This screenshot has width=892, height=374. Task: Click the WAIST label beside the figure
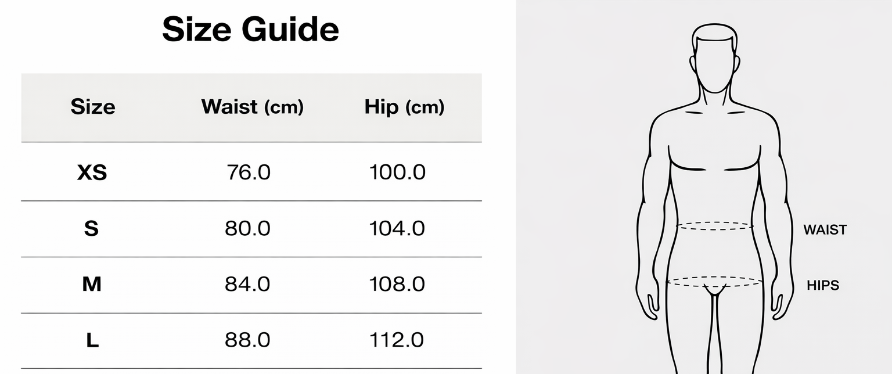click(825, 230)
